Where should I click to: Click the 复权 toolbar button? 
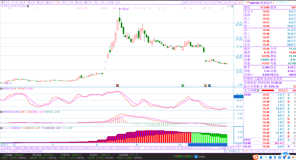(x=186, y=2)
